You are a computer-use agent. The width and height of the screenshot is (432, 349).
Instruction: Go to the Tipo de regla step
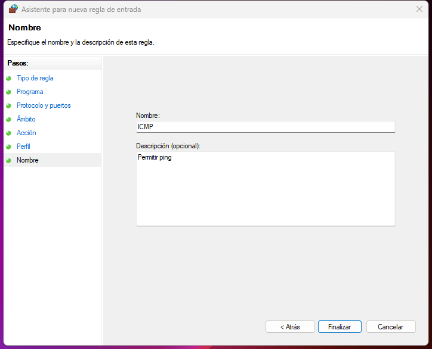(35, 78)
